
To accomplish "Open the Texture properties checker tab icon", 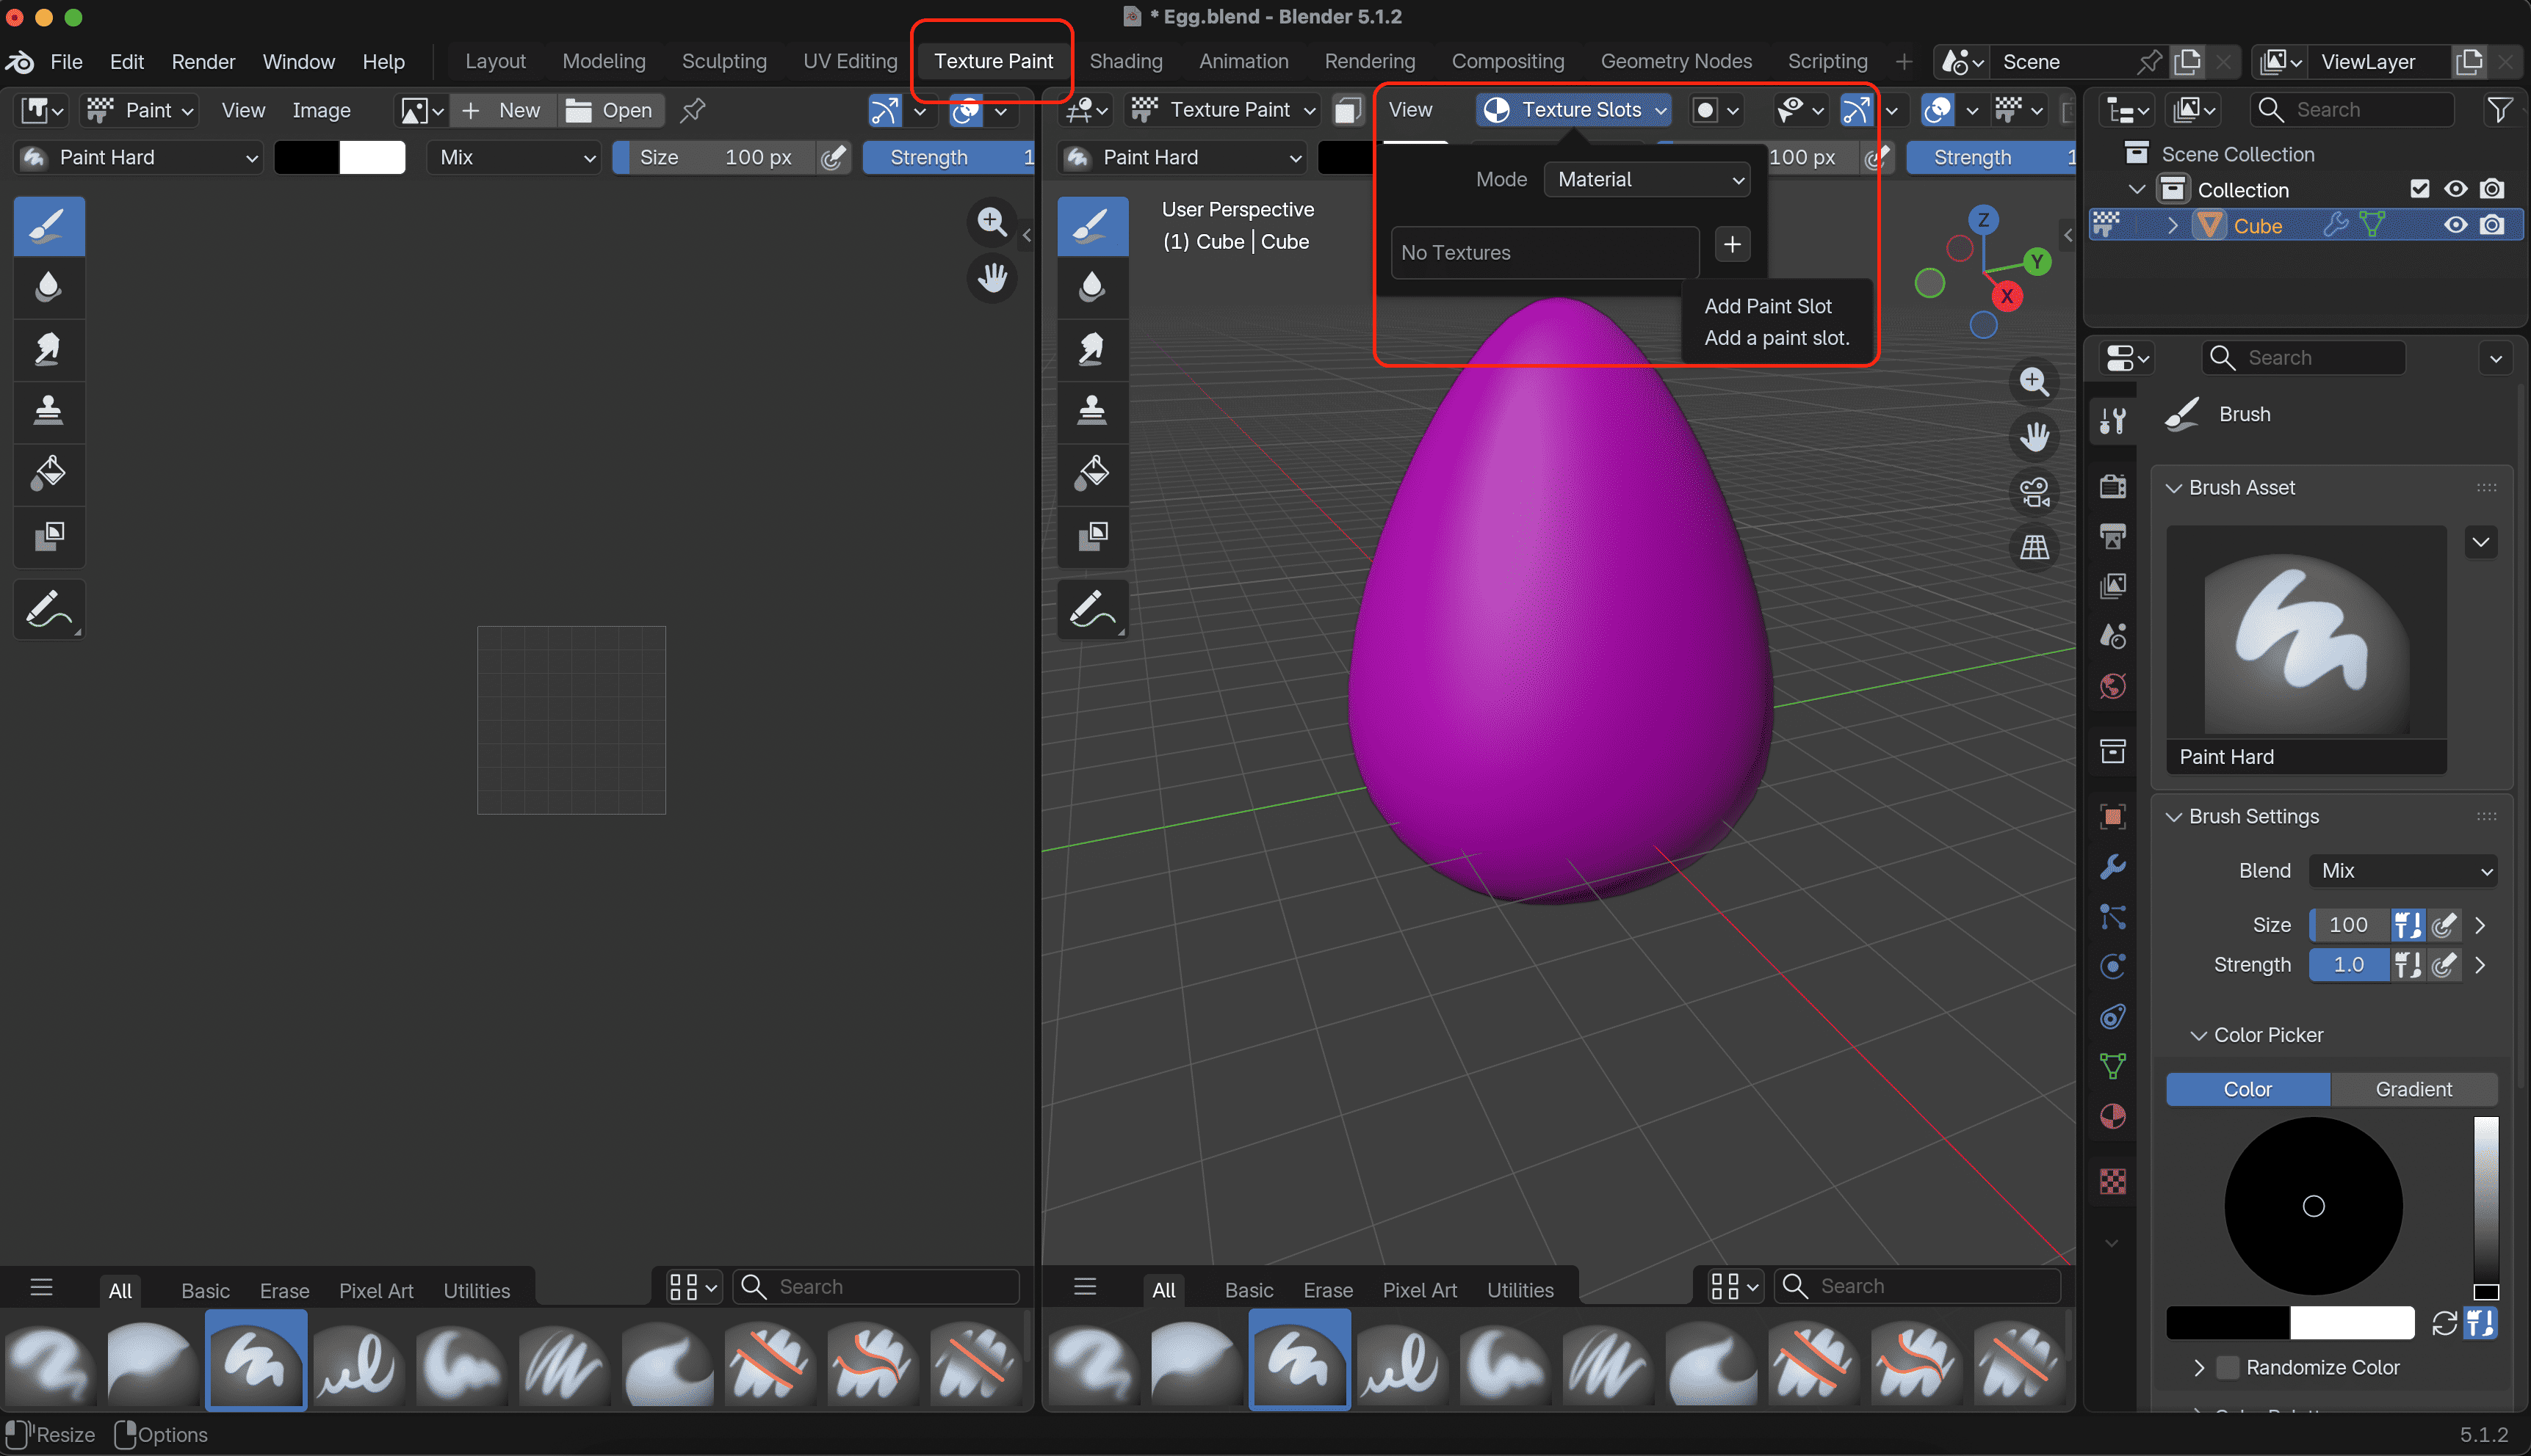I will 2112,1182.
